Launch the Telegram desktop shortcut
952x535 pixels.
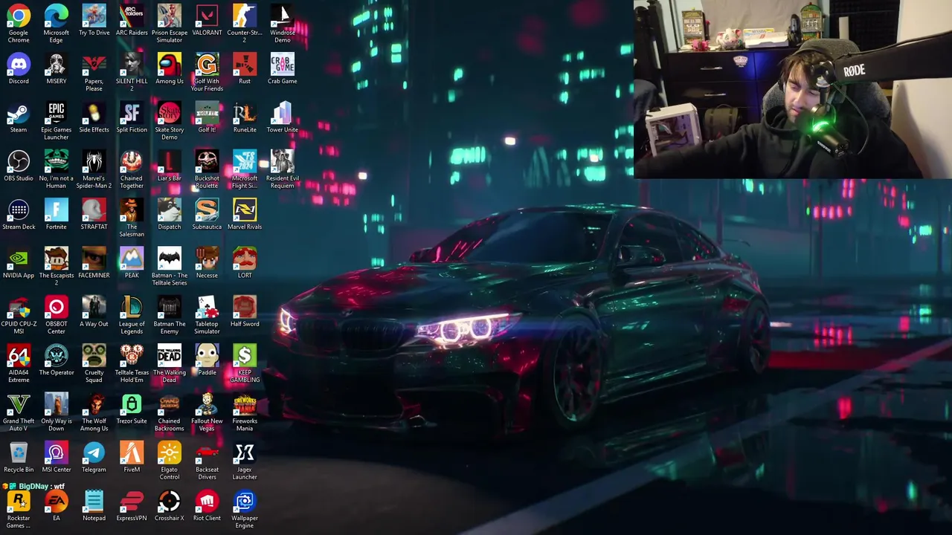point(94,458)
